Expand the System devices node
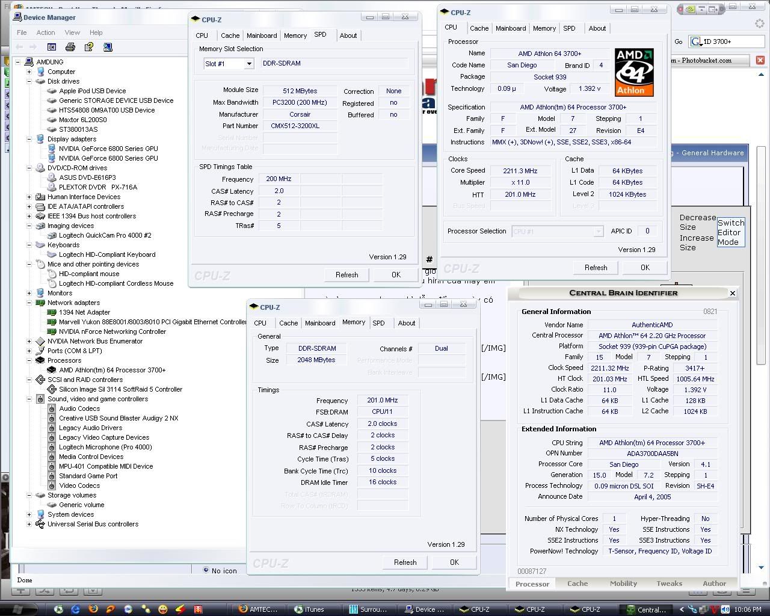 pyautogui.click(x=29, y=514)
